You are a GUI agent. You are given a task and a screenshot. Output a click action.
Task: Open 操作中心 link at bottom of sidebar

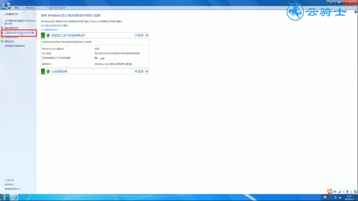coord(9,184)
